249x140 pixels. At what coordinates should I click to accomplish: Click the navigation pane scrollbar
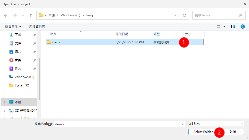[x=39, y=79]
